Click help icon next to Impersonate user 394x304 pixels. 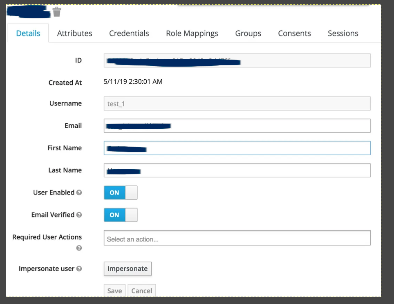tap(79, 269)
